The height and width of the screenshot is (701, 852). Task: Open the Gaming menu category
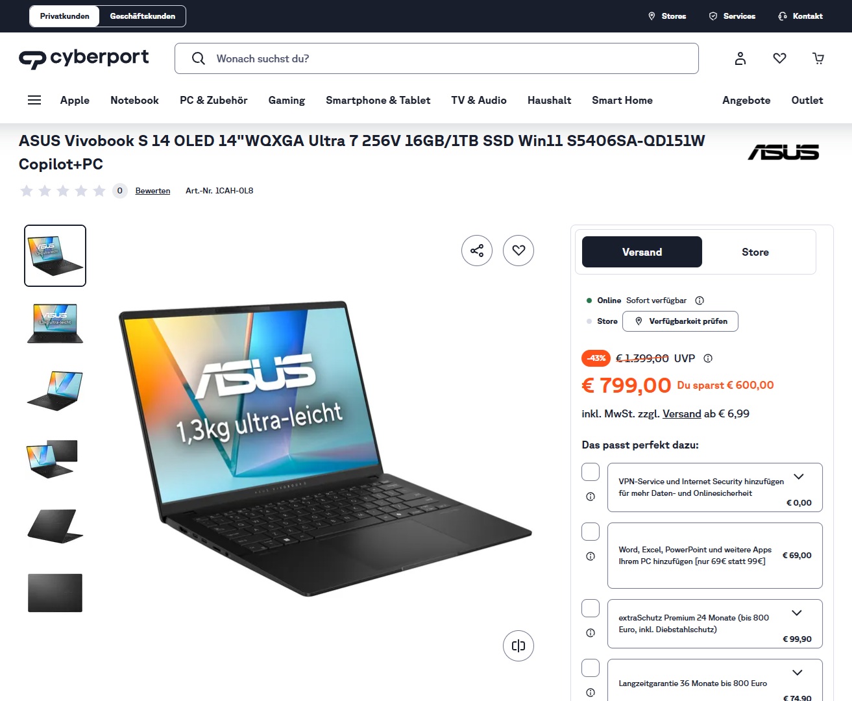pos(287,100)
